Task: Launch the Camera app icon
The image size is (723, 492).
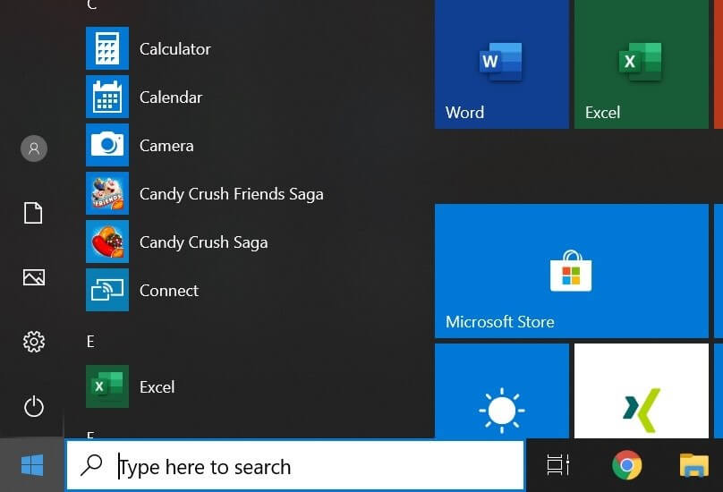Action: coord(107,145)
